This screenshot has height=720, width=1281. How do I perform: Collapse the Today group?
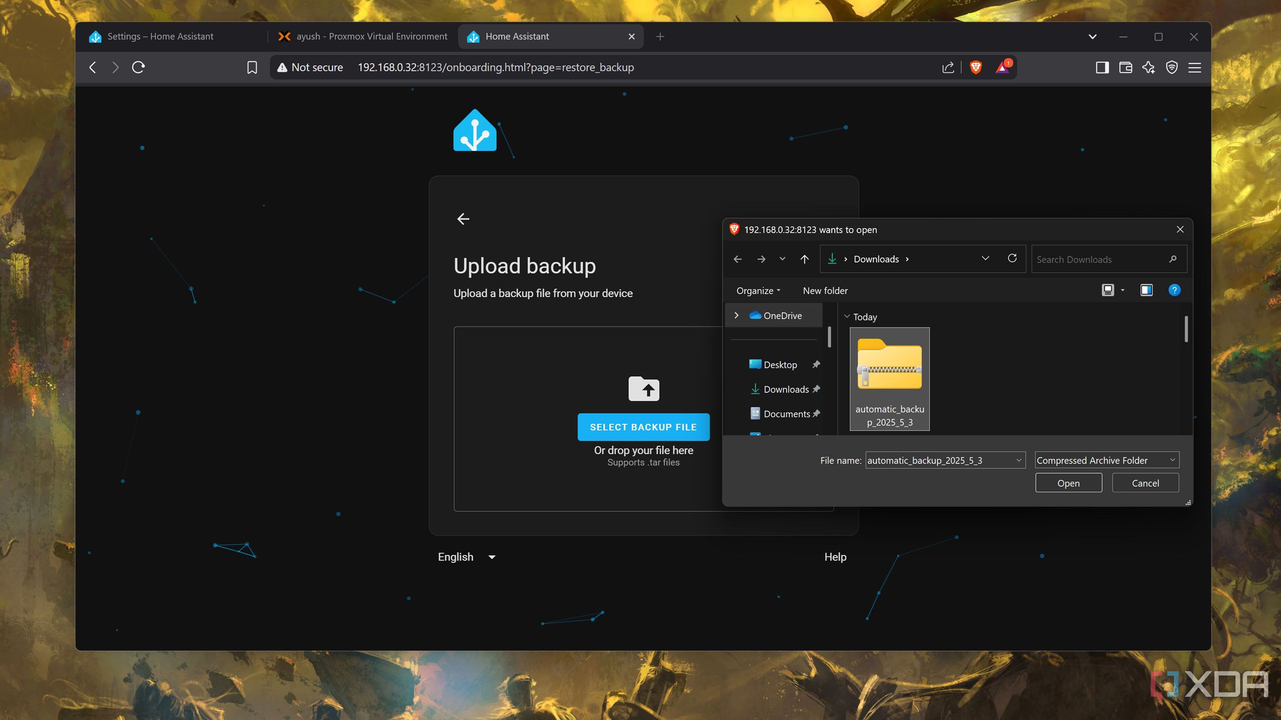846,317
